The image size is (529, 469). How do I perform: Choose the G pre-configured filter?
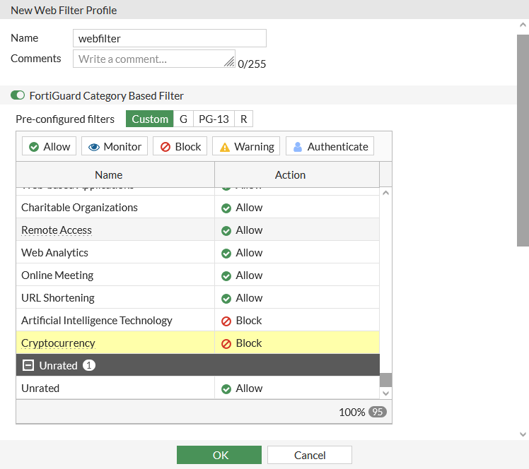pyautogui.click(x=183, y=119)
